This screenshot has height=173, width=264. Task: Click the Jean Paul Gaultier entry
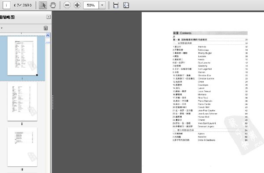coord(207,111)
